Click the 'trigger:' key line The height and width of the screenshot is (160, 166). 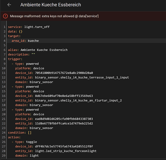pyautogui.click(x=15, y=59)
